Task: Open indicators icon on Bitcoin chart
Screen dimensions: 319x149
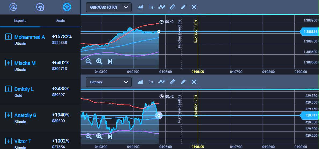Action: pos(162,82)
